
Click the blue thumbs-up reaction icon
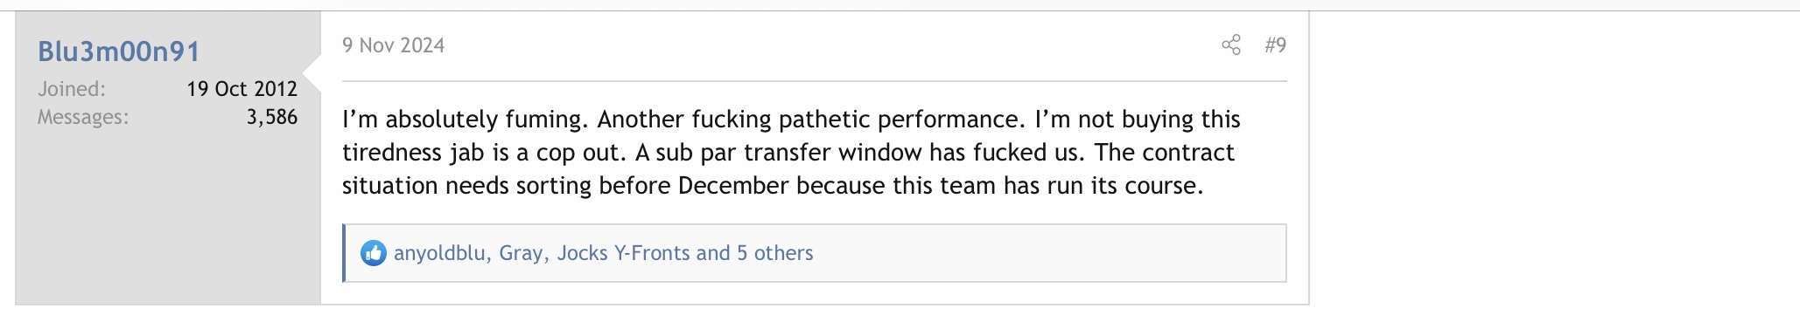(x=374, y=254)
